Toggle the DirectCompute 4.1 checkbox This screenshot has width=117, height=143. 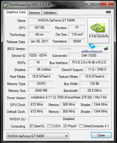click(x=81, y=126)
